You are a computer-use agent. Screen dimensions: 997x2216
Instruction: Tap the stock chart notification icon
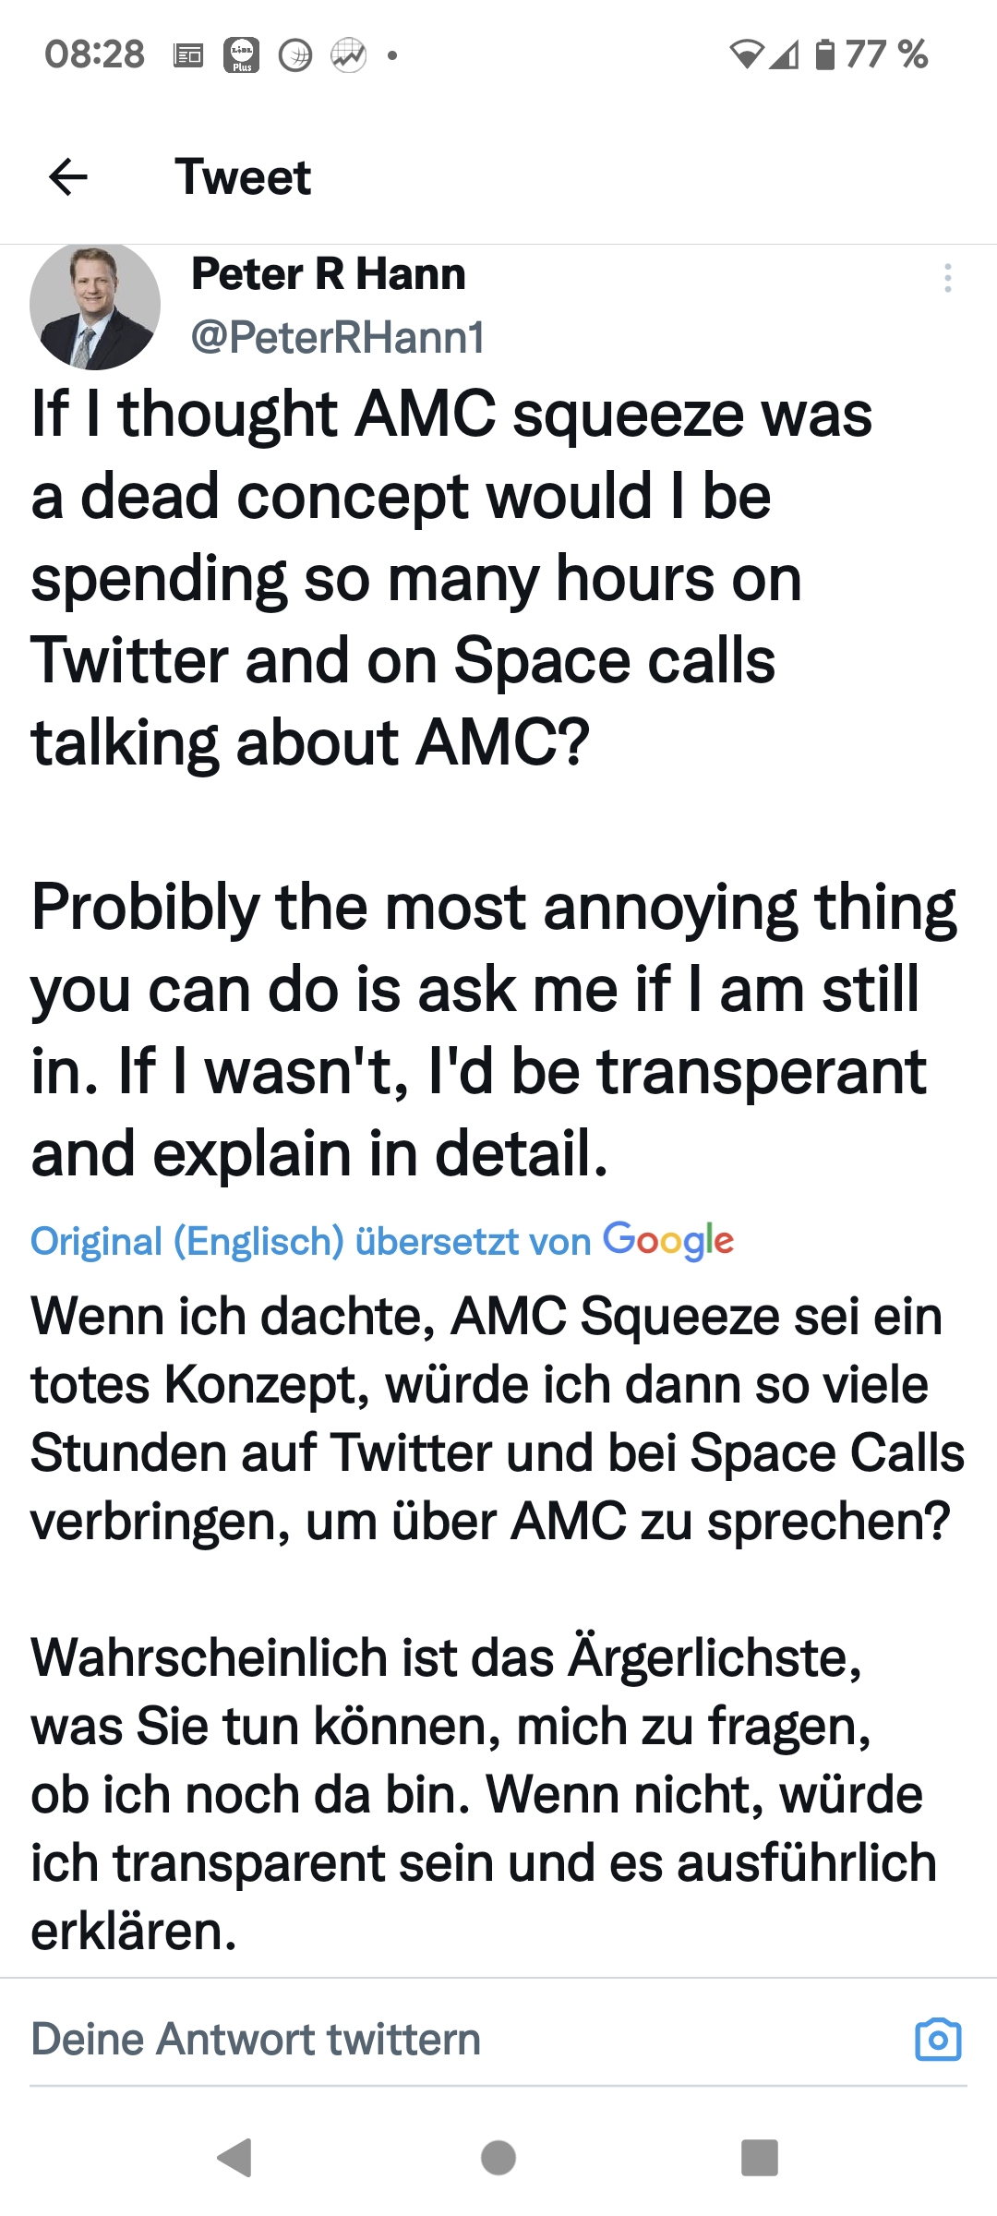coord(349,55)
